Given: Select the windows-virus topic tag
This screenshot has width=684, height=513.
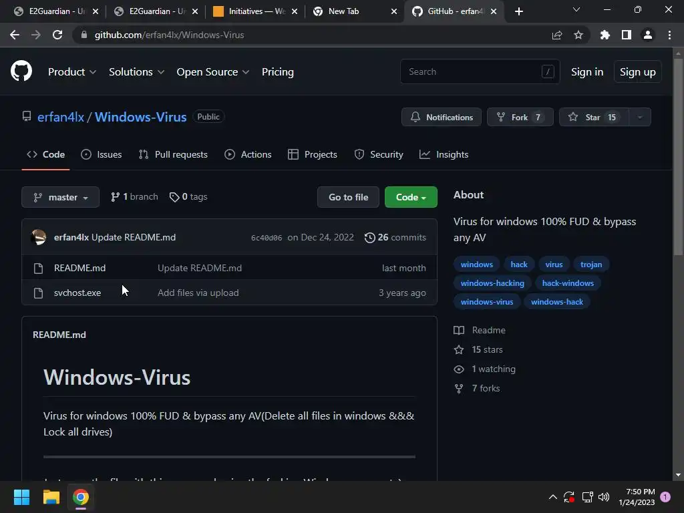Looking at the screenshot, I should click(x=487, y=302).
